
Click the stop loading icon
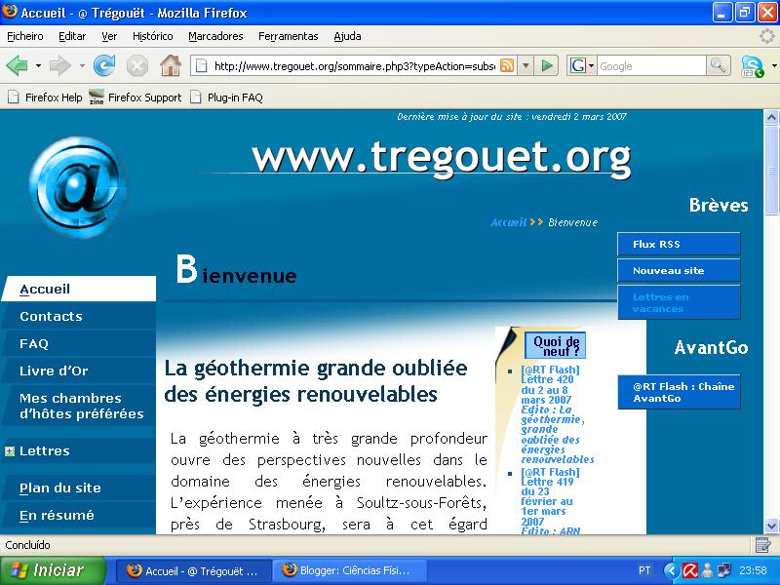(137, 66)
